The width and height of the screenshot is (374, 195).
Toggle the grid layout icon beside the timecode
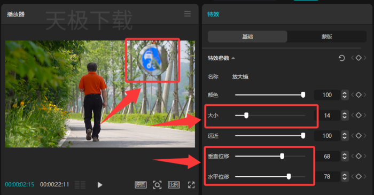(x=80, y=185)
